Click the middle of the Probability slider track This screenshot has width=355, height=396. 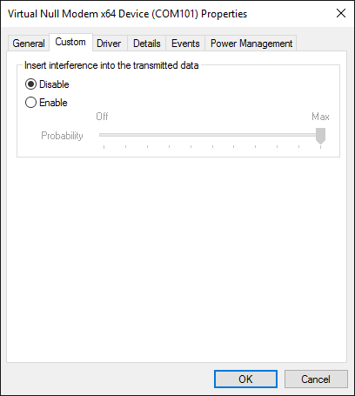[212, 135]
